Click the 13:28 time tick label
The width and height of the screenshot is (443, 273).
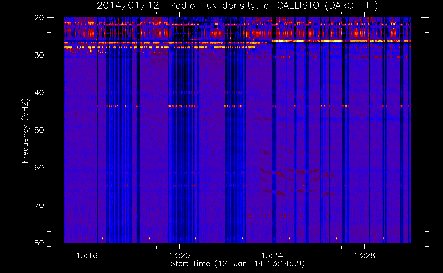click(364, 256)
